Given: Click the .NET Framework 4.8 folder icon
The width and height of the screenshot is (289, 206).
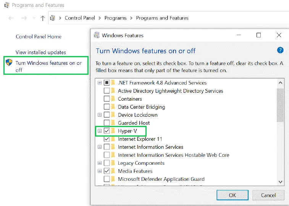Looking at the screenshot, I should [x=113, y=83].
